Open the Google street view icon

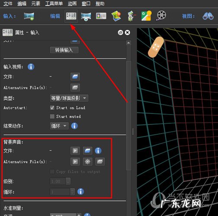click(x=146, y=16)
